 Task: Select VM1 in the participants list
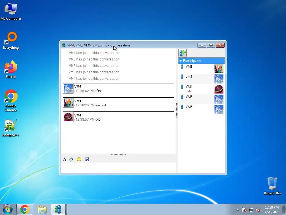click(201, 69)
